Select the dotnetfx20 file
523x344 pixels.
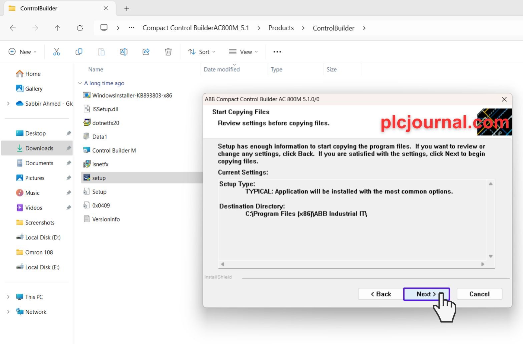click(x=106, y=123)
